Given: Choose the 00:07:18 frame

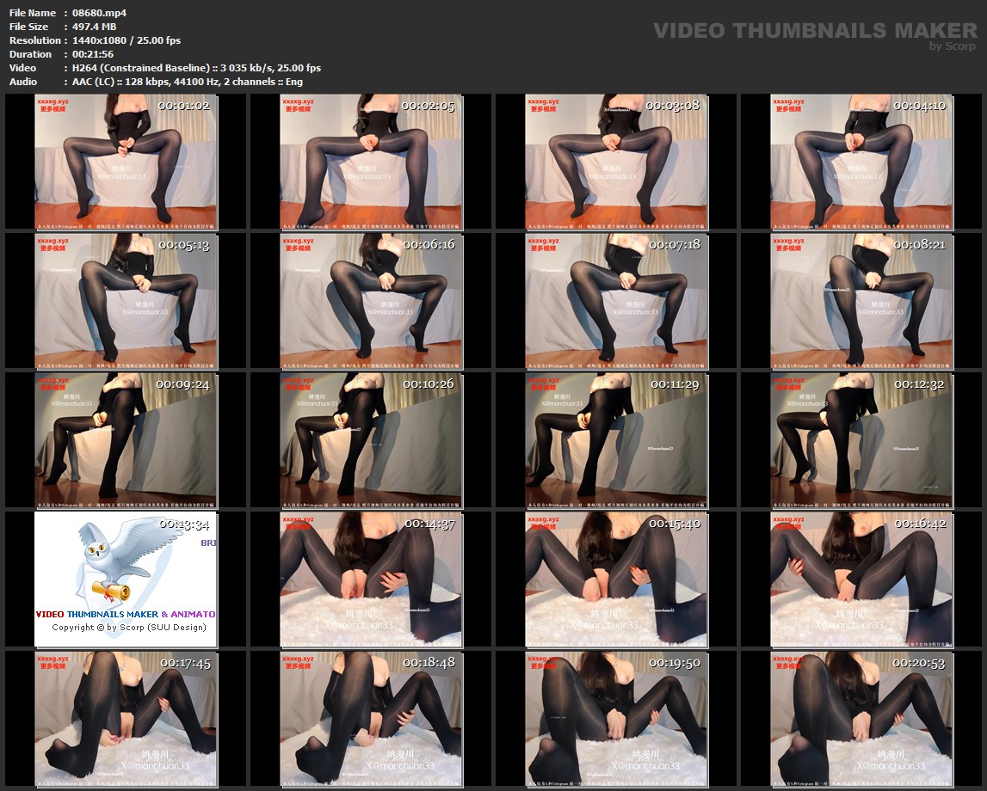Looking at the screenshot, I should (617, 302).
